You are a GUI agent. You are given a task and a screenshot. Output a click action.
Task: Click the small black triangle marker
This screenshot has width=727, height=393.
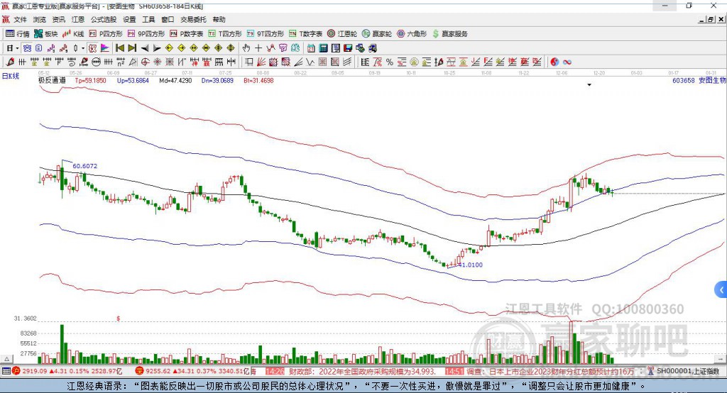coord(589,85)
